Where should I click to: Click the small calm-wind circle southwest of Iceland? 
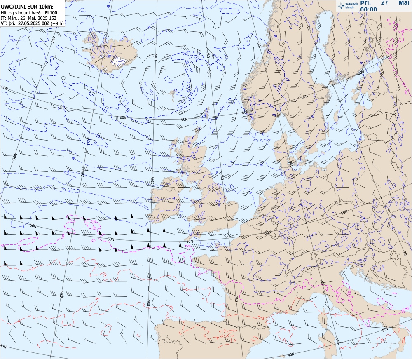click(63, 78)
